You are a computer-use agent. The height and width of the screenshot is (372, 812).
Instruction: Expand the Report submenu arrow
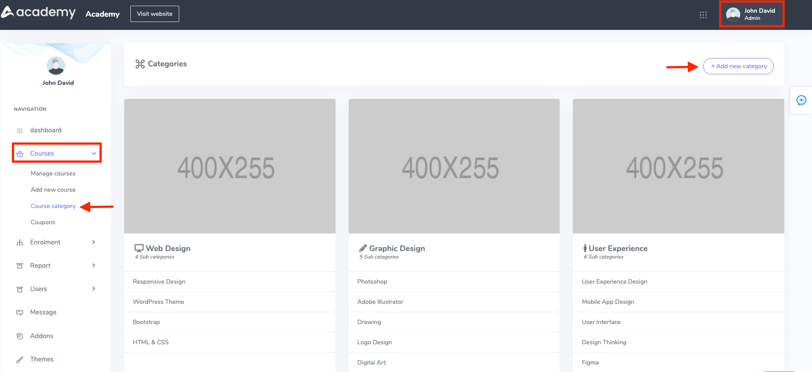(94, 266)
